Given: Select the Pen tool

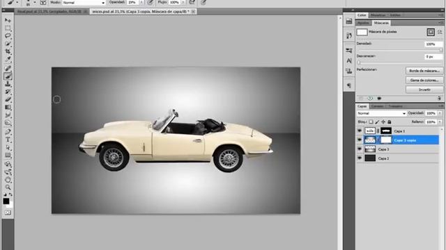Looking at the screenshot, I should tap(8, 132).
